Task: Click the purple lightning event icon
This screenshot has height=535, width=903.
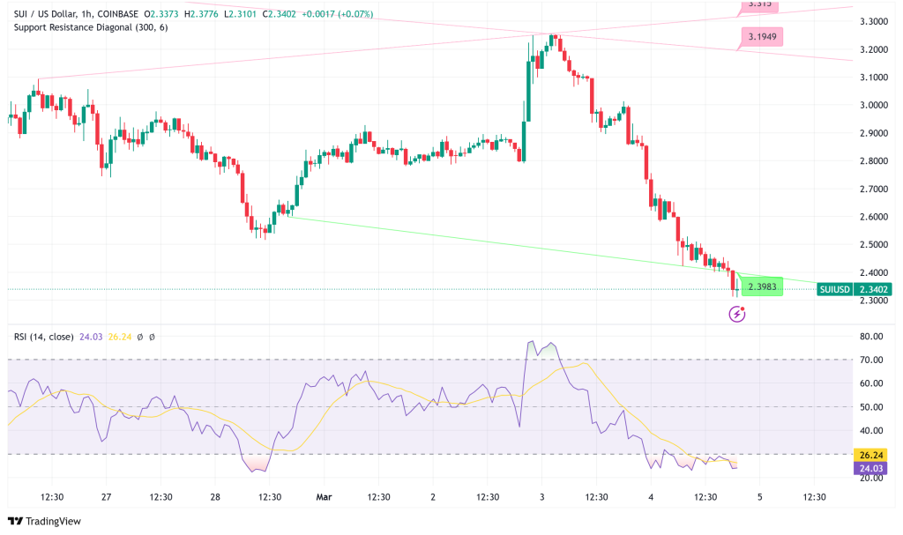Action: 737,314
